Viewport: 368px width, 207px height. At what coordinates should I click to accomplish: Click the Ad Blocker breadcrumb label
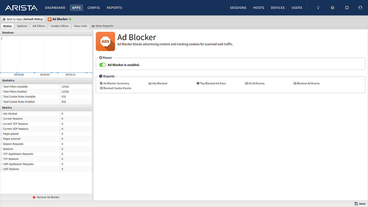pos(60,19)
